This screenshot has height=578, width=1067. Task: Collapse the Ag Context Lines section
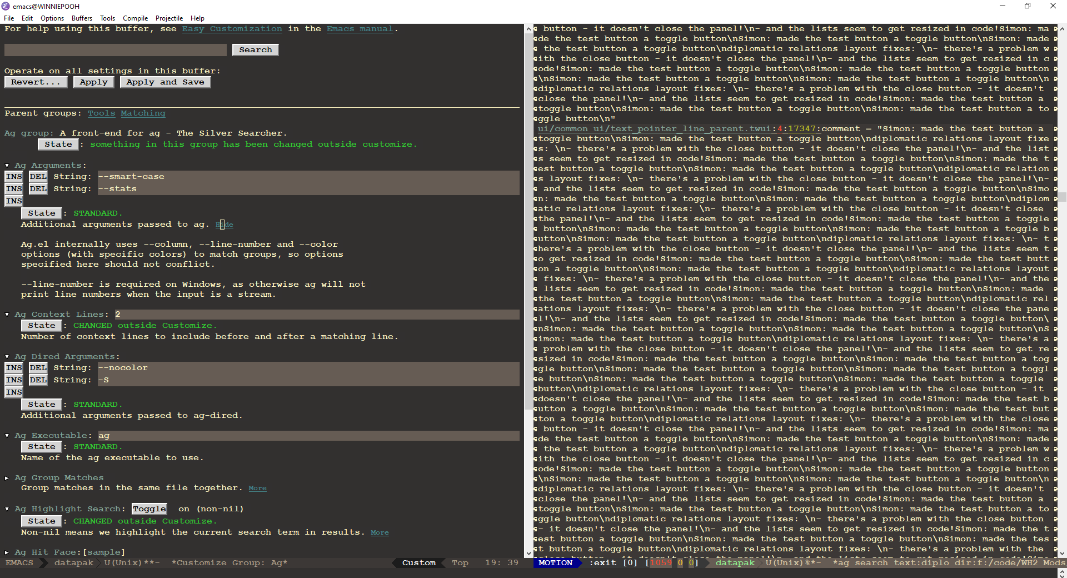pyautogui.click(x=7, y=315)
